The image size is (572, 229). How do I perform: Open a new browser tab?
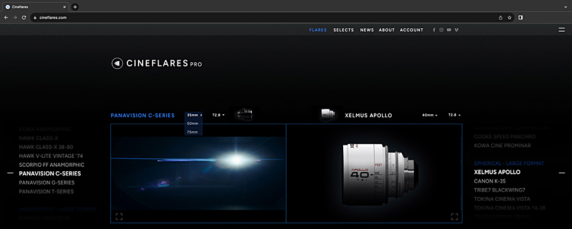pyautogui.click(x=75, y=7)
